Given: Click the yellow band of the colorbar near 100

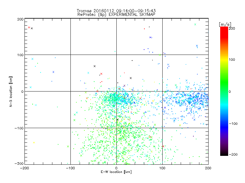Looking at the screenshot, I should (224, 59).
